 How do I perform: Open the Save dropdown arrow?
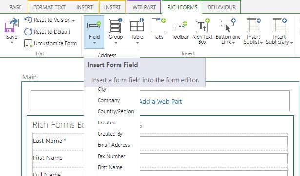12,42
